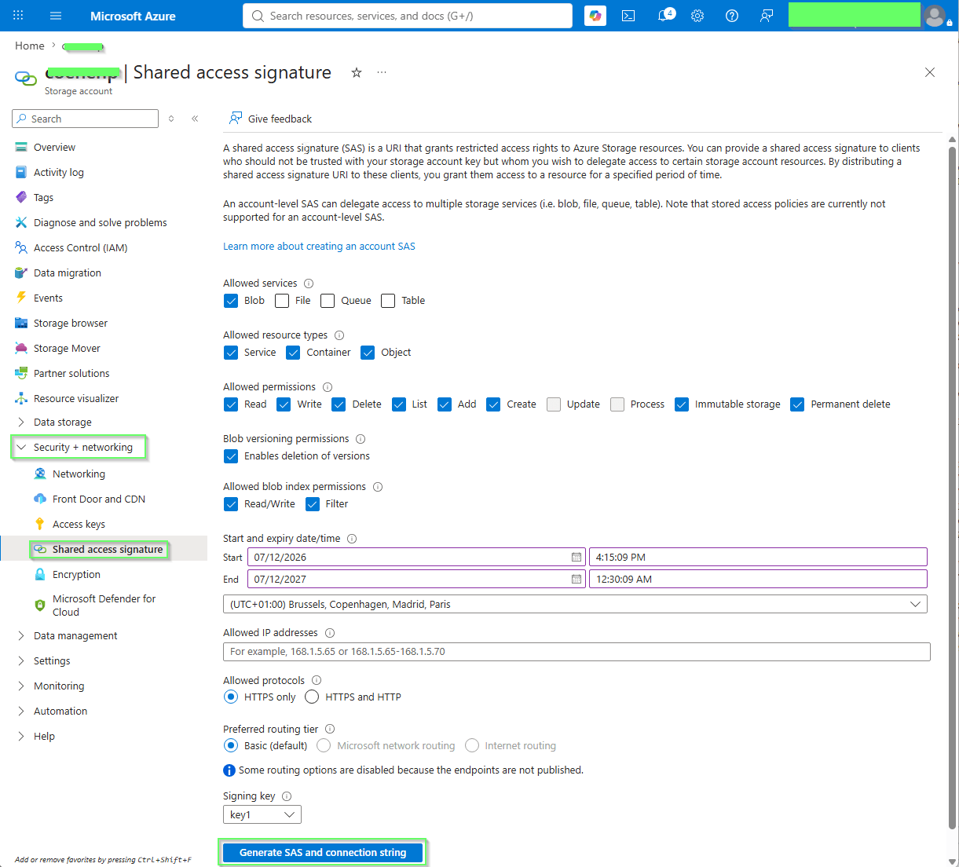
Task: Open Microsoft Defender for Cloud
Action: click(104, 605)
